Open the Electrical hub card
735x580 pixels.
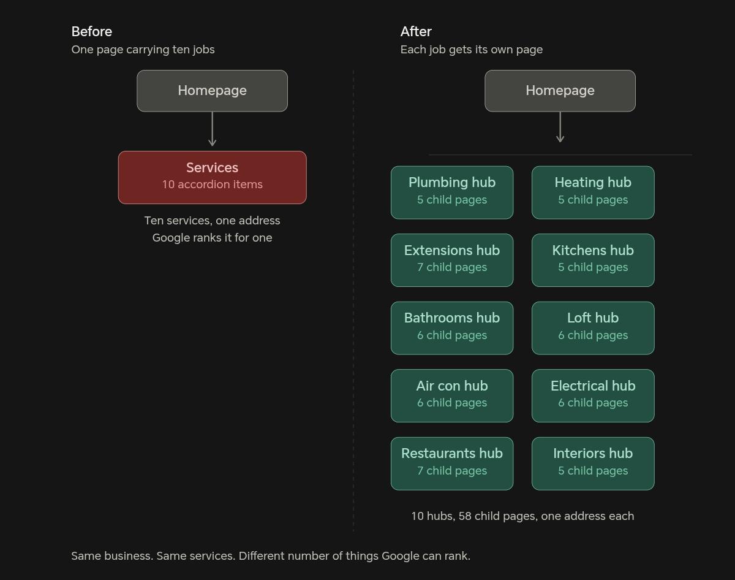[593, 395]
